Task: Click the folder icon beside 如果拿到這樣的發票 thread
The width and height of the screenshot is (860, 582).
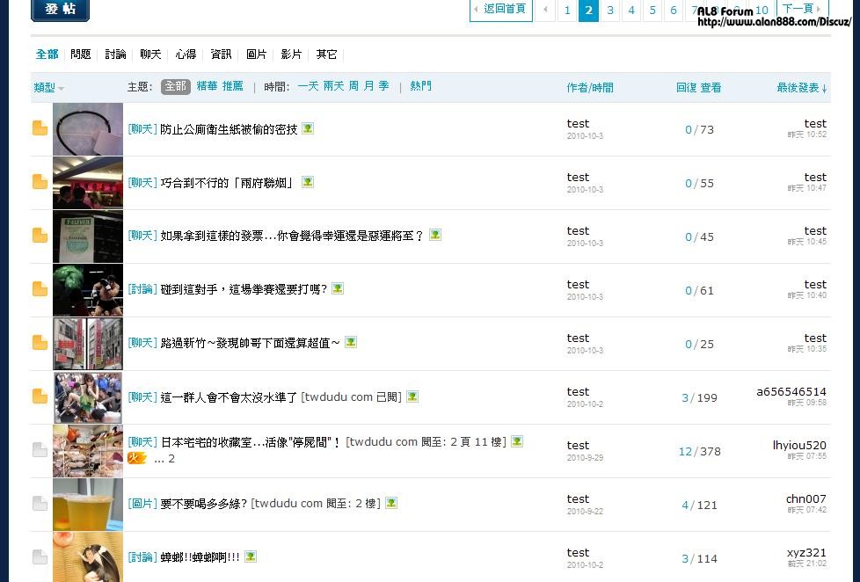Action: click(x=40, y=236)
